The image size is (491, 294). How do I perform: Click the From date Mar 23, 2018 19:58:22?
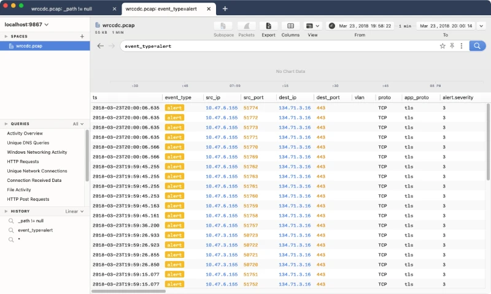point(365,26)
